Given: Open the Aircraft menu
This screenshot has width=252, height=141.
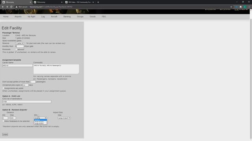Looking at the screenshot, I should (x=54, y=16).
